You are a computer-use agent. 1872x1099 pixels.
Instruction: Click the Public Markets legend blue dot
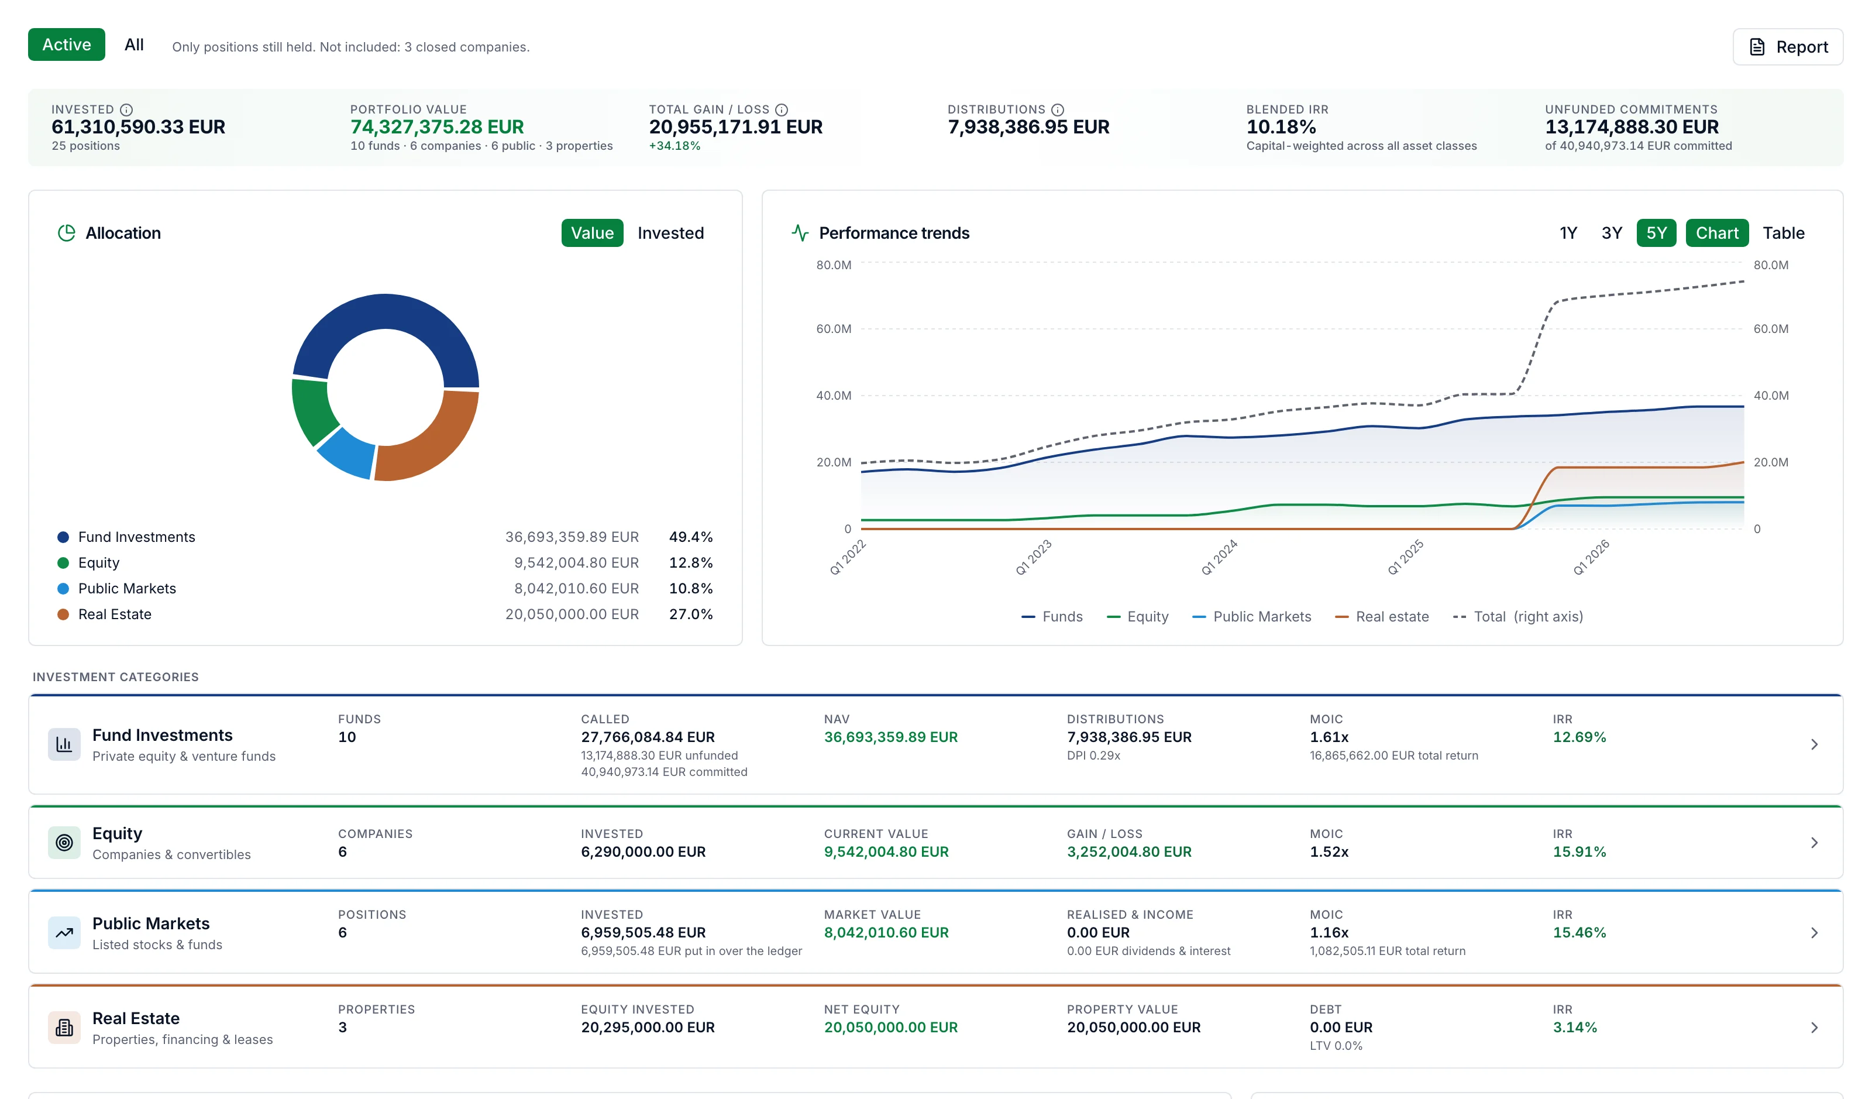[x=63, y=589]
